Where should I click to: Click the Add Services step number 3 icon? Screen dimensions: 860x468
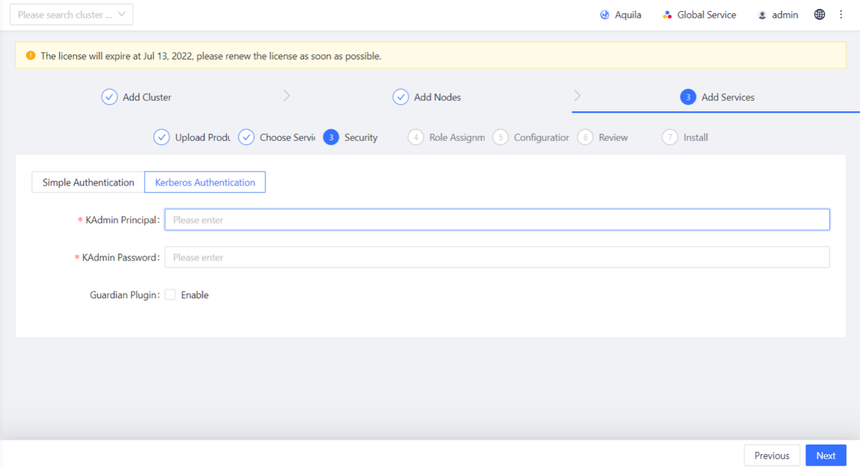(x=688, y=97)
